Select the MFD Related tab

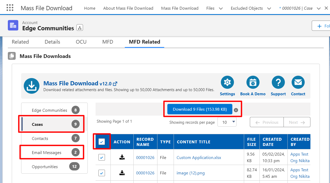pyautogui.click(x=144, y=42)
